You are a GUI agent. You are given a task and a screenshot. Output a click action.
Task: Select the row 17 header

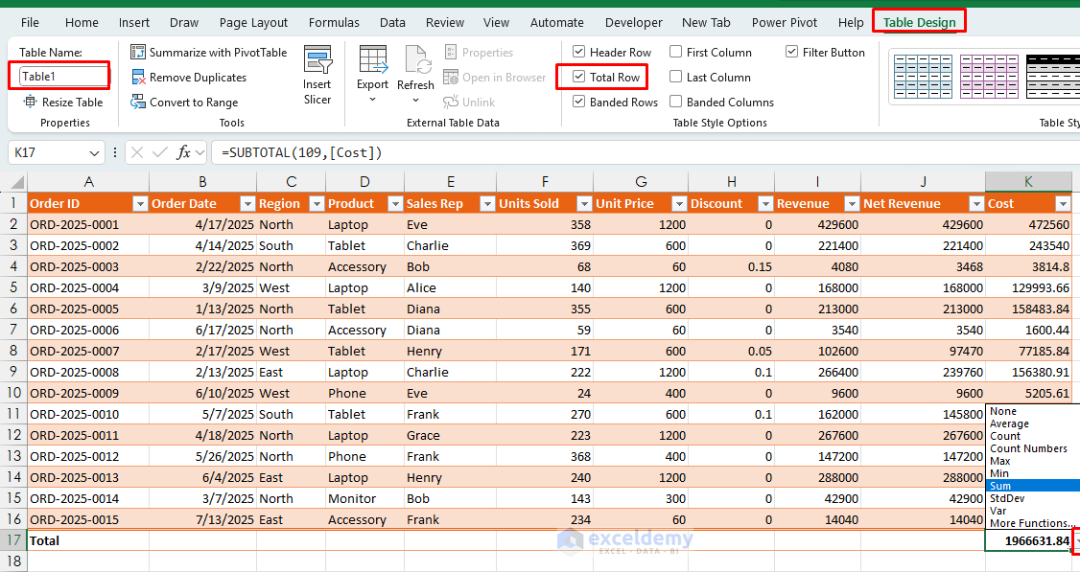pyautogui.click(x=13, y=540)
